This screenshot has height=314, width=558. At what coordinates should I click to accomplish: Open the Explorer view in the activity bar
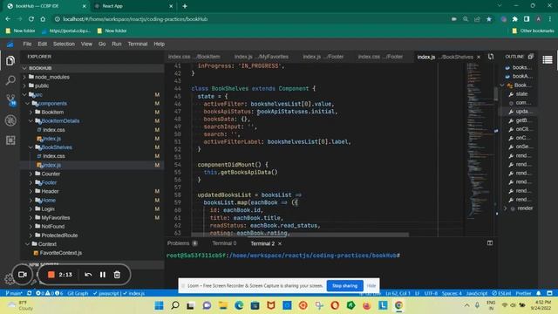[10, 61]
